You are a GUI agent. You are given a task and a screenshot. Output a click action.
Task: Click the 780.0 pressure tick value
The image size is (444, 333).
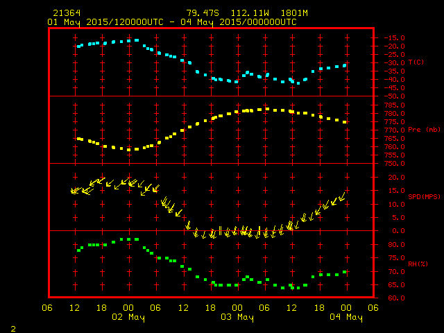tap(395, 114)
